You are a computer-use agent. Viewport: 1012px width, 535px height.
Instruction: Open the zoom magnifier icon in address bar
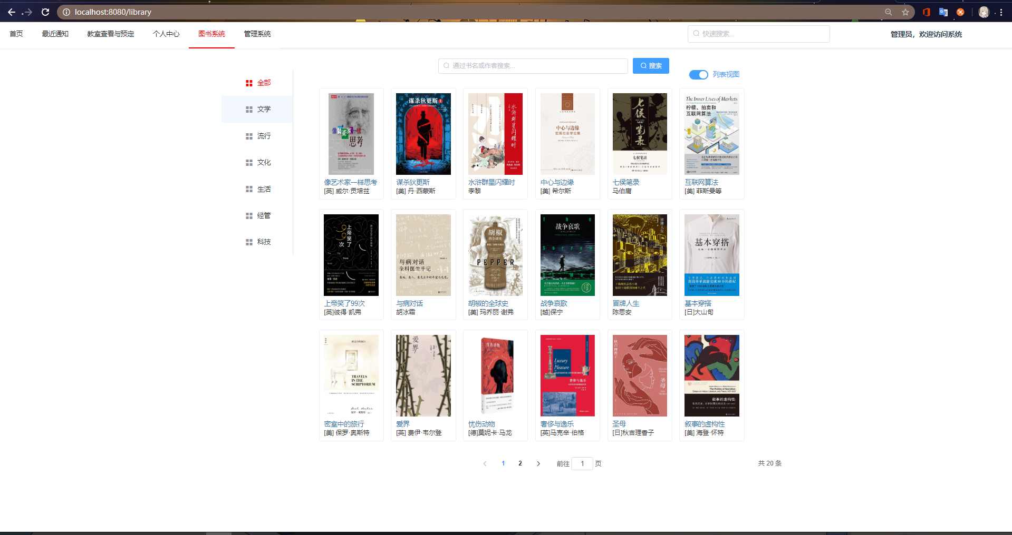click(x=889, y=12)
